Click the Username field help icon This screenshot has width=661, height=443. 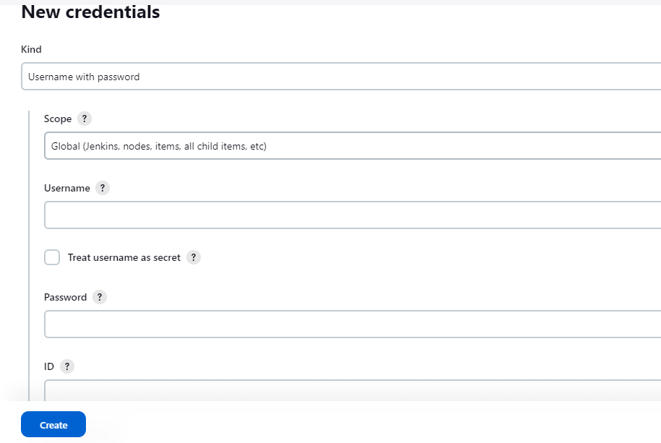(x=103, y=188)
